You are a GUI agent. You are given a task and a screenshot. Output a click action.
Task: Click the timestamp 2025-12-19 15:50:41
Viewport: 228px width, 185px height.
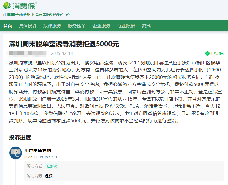[x=41, y=157]
